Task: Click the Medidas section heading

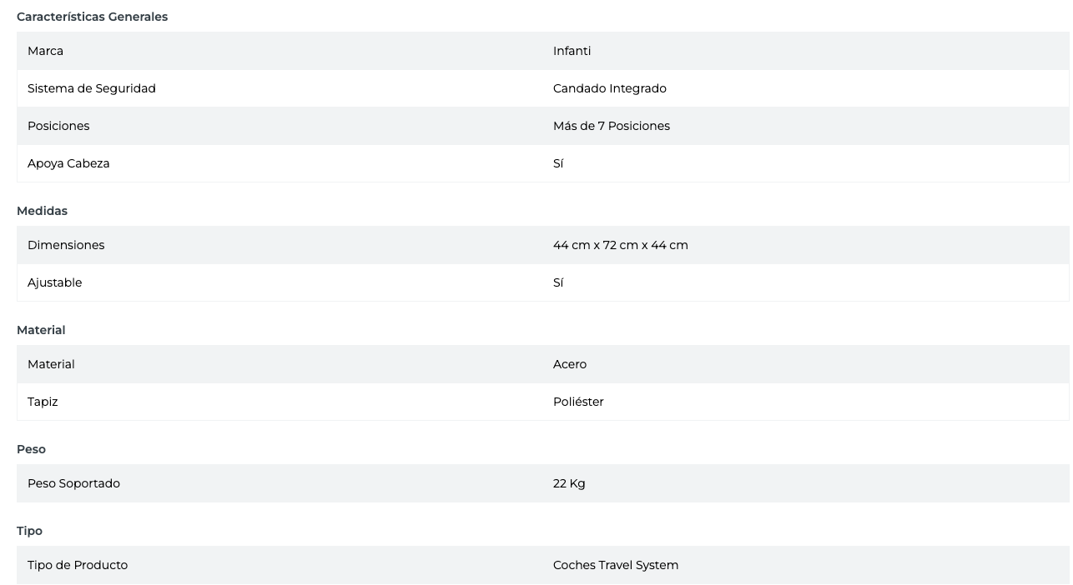Action: coord(42,211)
